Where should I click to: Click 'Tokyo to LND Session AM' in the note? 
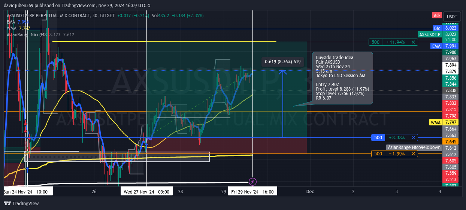[x=340, y=76]
